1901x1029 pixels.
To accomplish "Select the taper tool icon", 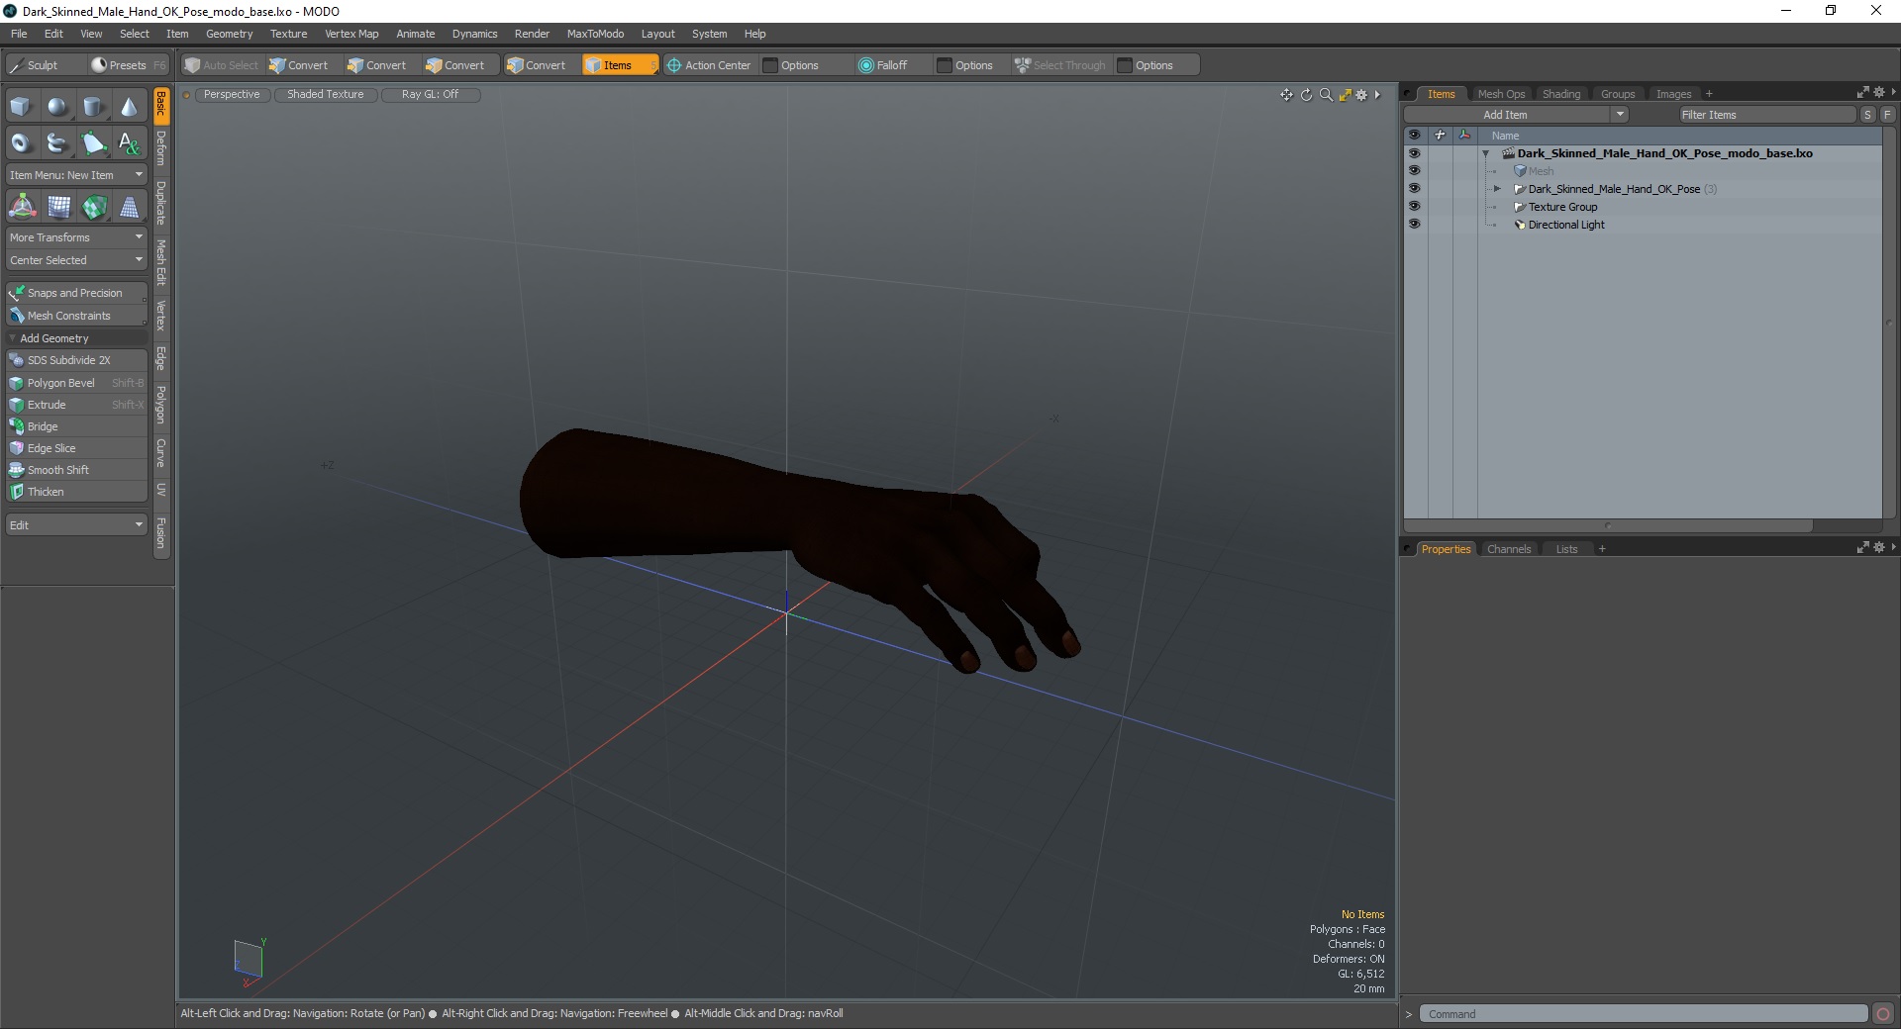I will [130, 207].
